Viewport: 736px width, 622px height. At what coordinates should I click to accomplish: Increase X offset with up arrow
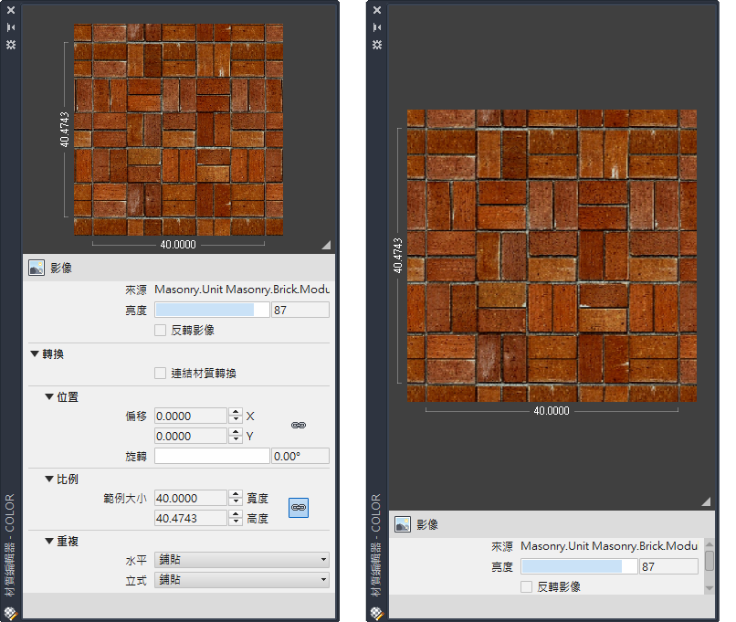point(236,412)
